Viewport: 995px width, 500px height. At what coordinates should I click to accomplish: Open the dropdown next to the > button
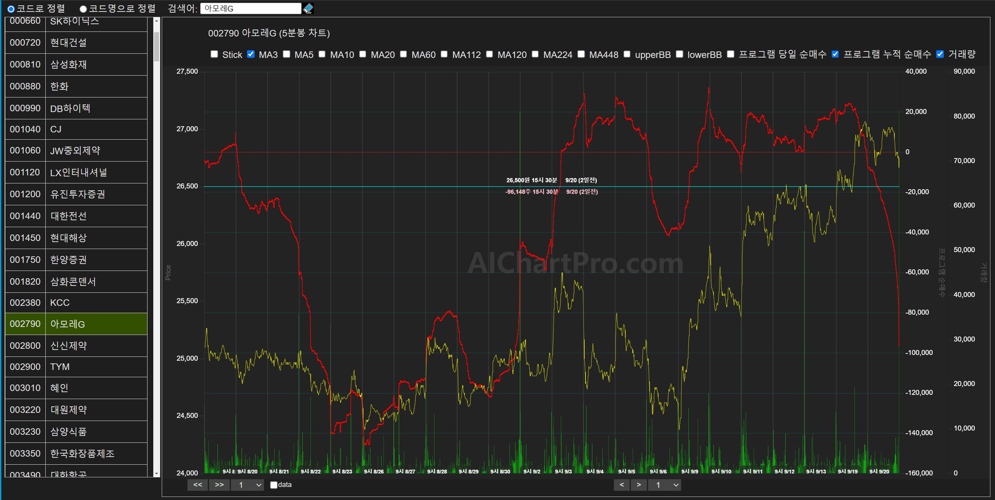(x=664, y=485)
